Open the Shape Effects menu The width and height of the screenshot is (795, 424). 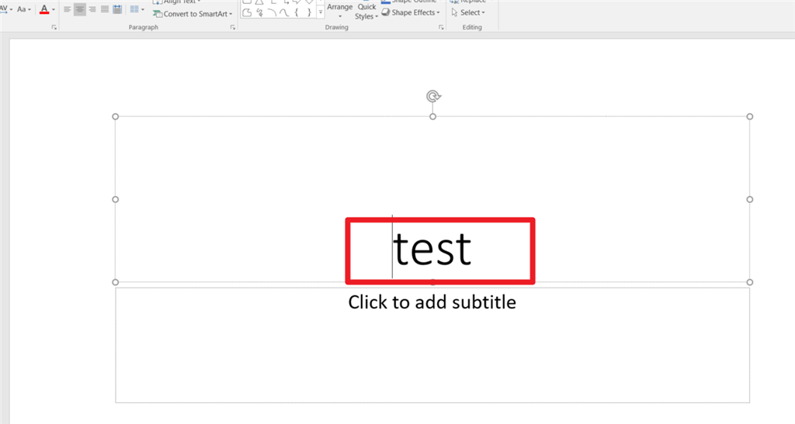click(411, 12)
